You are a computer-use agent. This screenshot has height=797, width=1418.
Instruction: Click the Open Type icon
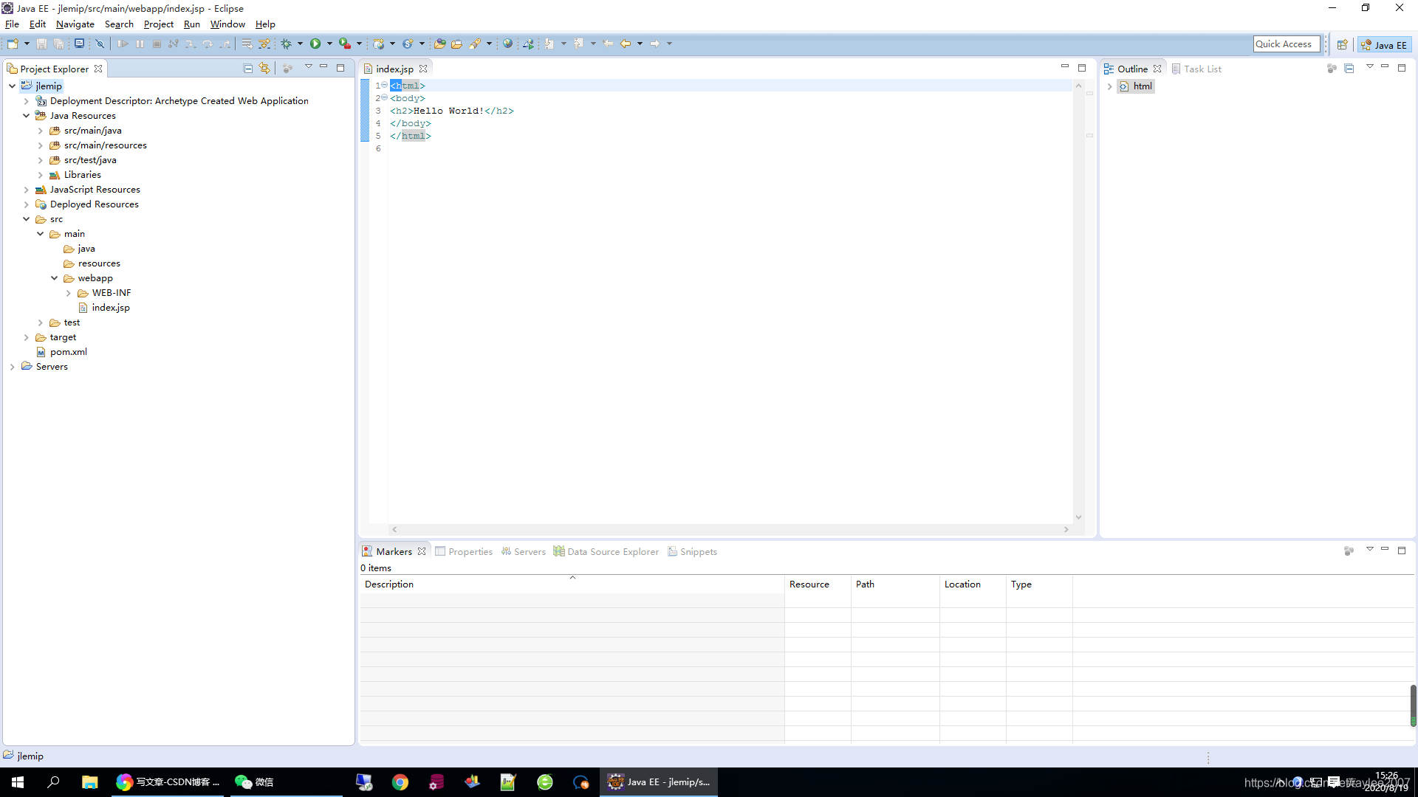439,44
